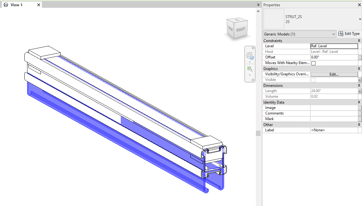The height and width of the screenshot is (206, 362).
Task: Expand the zoom options arrow
Action: pyautogui.click(x=250, y=75)
